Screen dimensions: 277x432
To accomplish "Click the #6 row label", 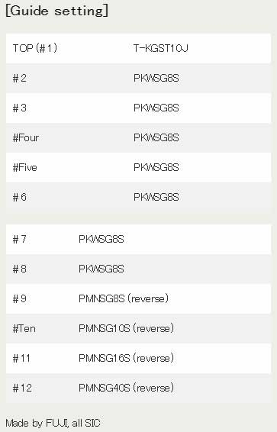I will click(x=20, y=197).
